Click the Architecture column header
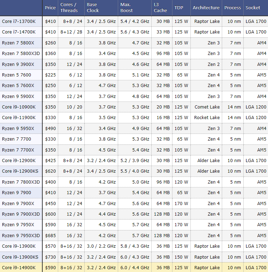The height and width of the screenshot is (272, 268). (x=206, y=8)
